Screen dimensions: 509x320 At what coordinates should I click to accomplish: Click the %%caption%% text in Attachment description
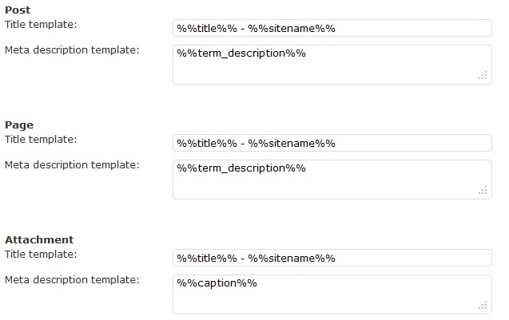[x=217, y=283]
